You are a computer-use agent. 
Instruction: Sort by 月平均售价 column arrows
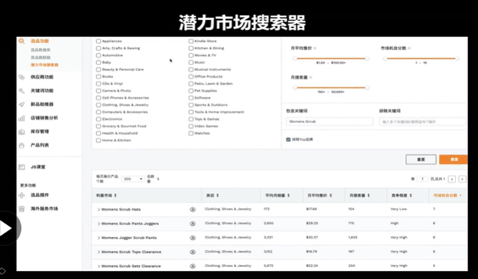[331, 195]
